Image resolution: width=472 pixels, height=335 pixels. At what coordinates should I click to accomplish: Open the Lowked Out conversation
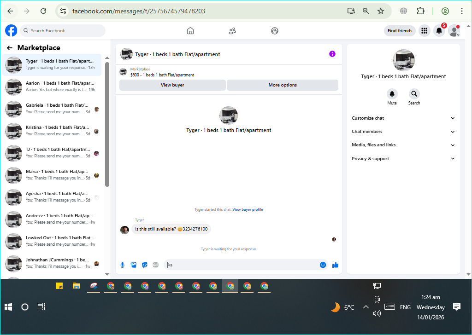pos(52,241)
